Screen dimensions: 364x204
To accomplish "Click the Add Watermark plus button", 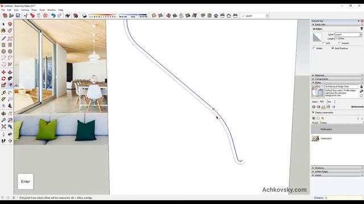I will click(313, 118).
